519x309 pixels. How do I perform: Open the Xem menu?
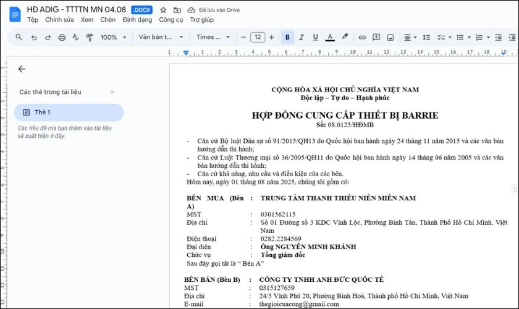[x=87, y=20]
